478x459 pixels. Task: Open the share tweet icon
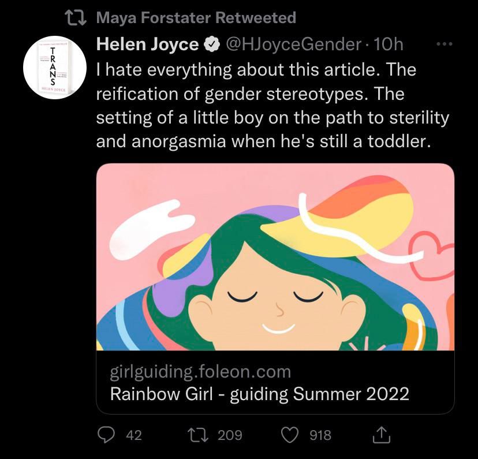click(x=382, y=435)
